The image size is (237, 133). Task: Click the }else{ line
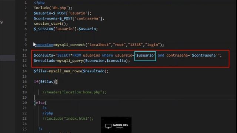coord(40,103)
